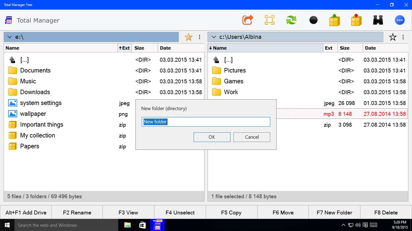This screenshot has width=412, height=231.
Task: Show hidden tray icons chevron
Action: click(343, 225)
